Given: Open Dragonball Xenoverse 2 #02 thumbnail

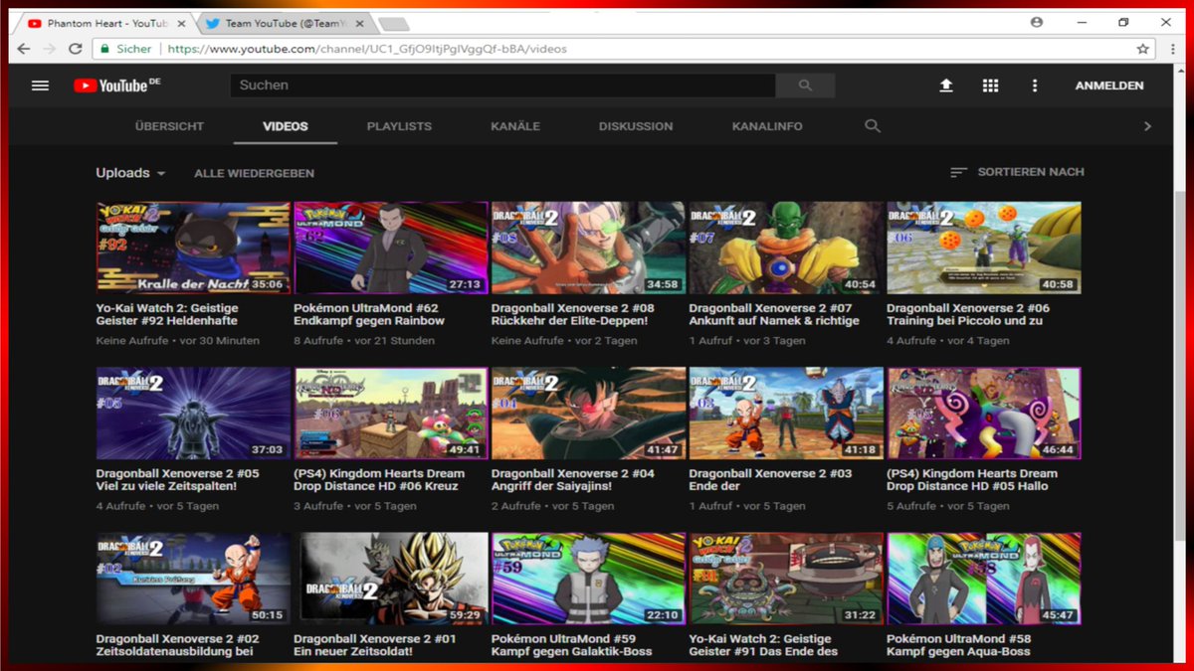Looking at the screenshot, I should coord(193,579).
